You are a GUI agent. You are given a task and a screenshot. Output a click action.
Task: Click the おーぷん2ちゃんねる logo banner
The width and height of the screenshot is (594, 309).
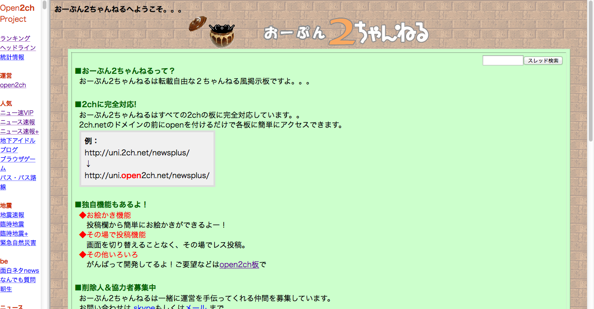[346, 32]
